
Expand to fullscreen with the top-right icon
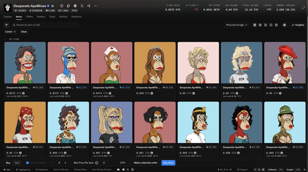click(x=303, y=8)
